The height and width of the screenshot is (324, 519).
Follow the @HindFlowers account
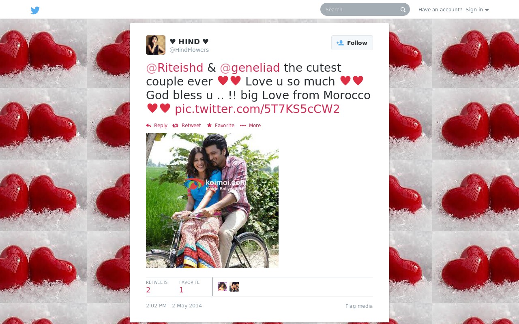tap(352, 43)
